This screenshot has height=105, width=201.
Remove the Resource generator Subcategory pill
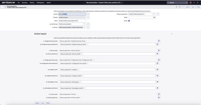[80, 82]
